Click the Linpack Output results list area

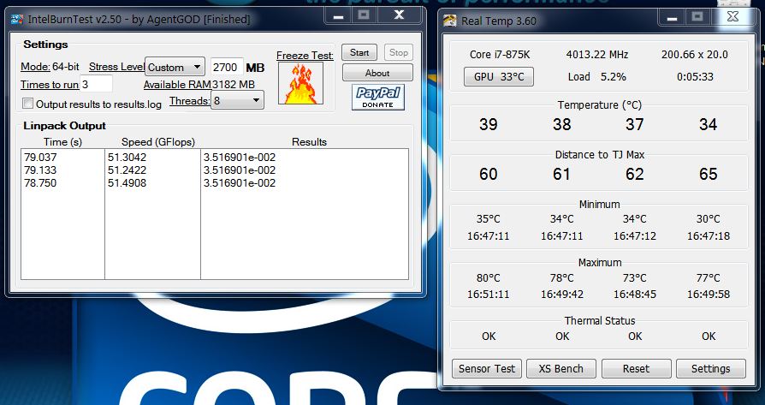[x=215, y=214]
